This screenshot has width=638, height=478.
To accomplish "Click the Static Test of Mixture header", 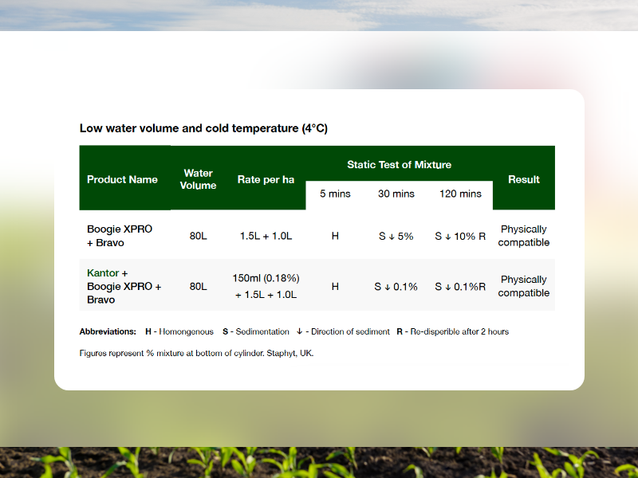I will point(400,165).
